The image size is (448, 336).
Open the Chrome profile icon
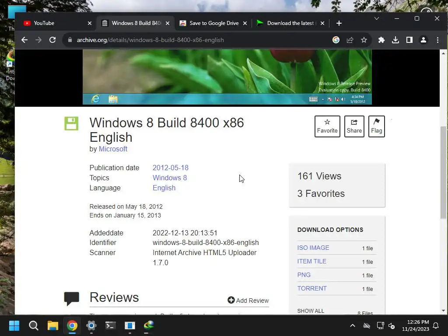[423, 40]
